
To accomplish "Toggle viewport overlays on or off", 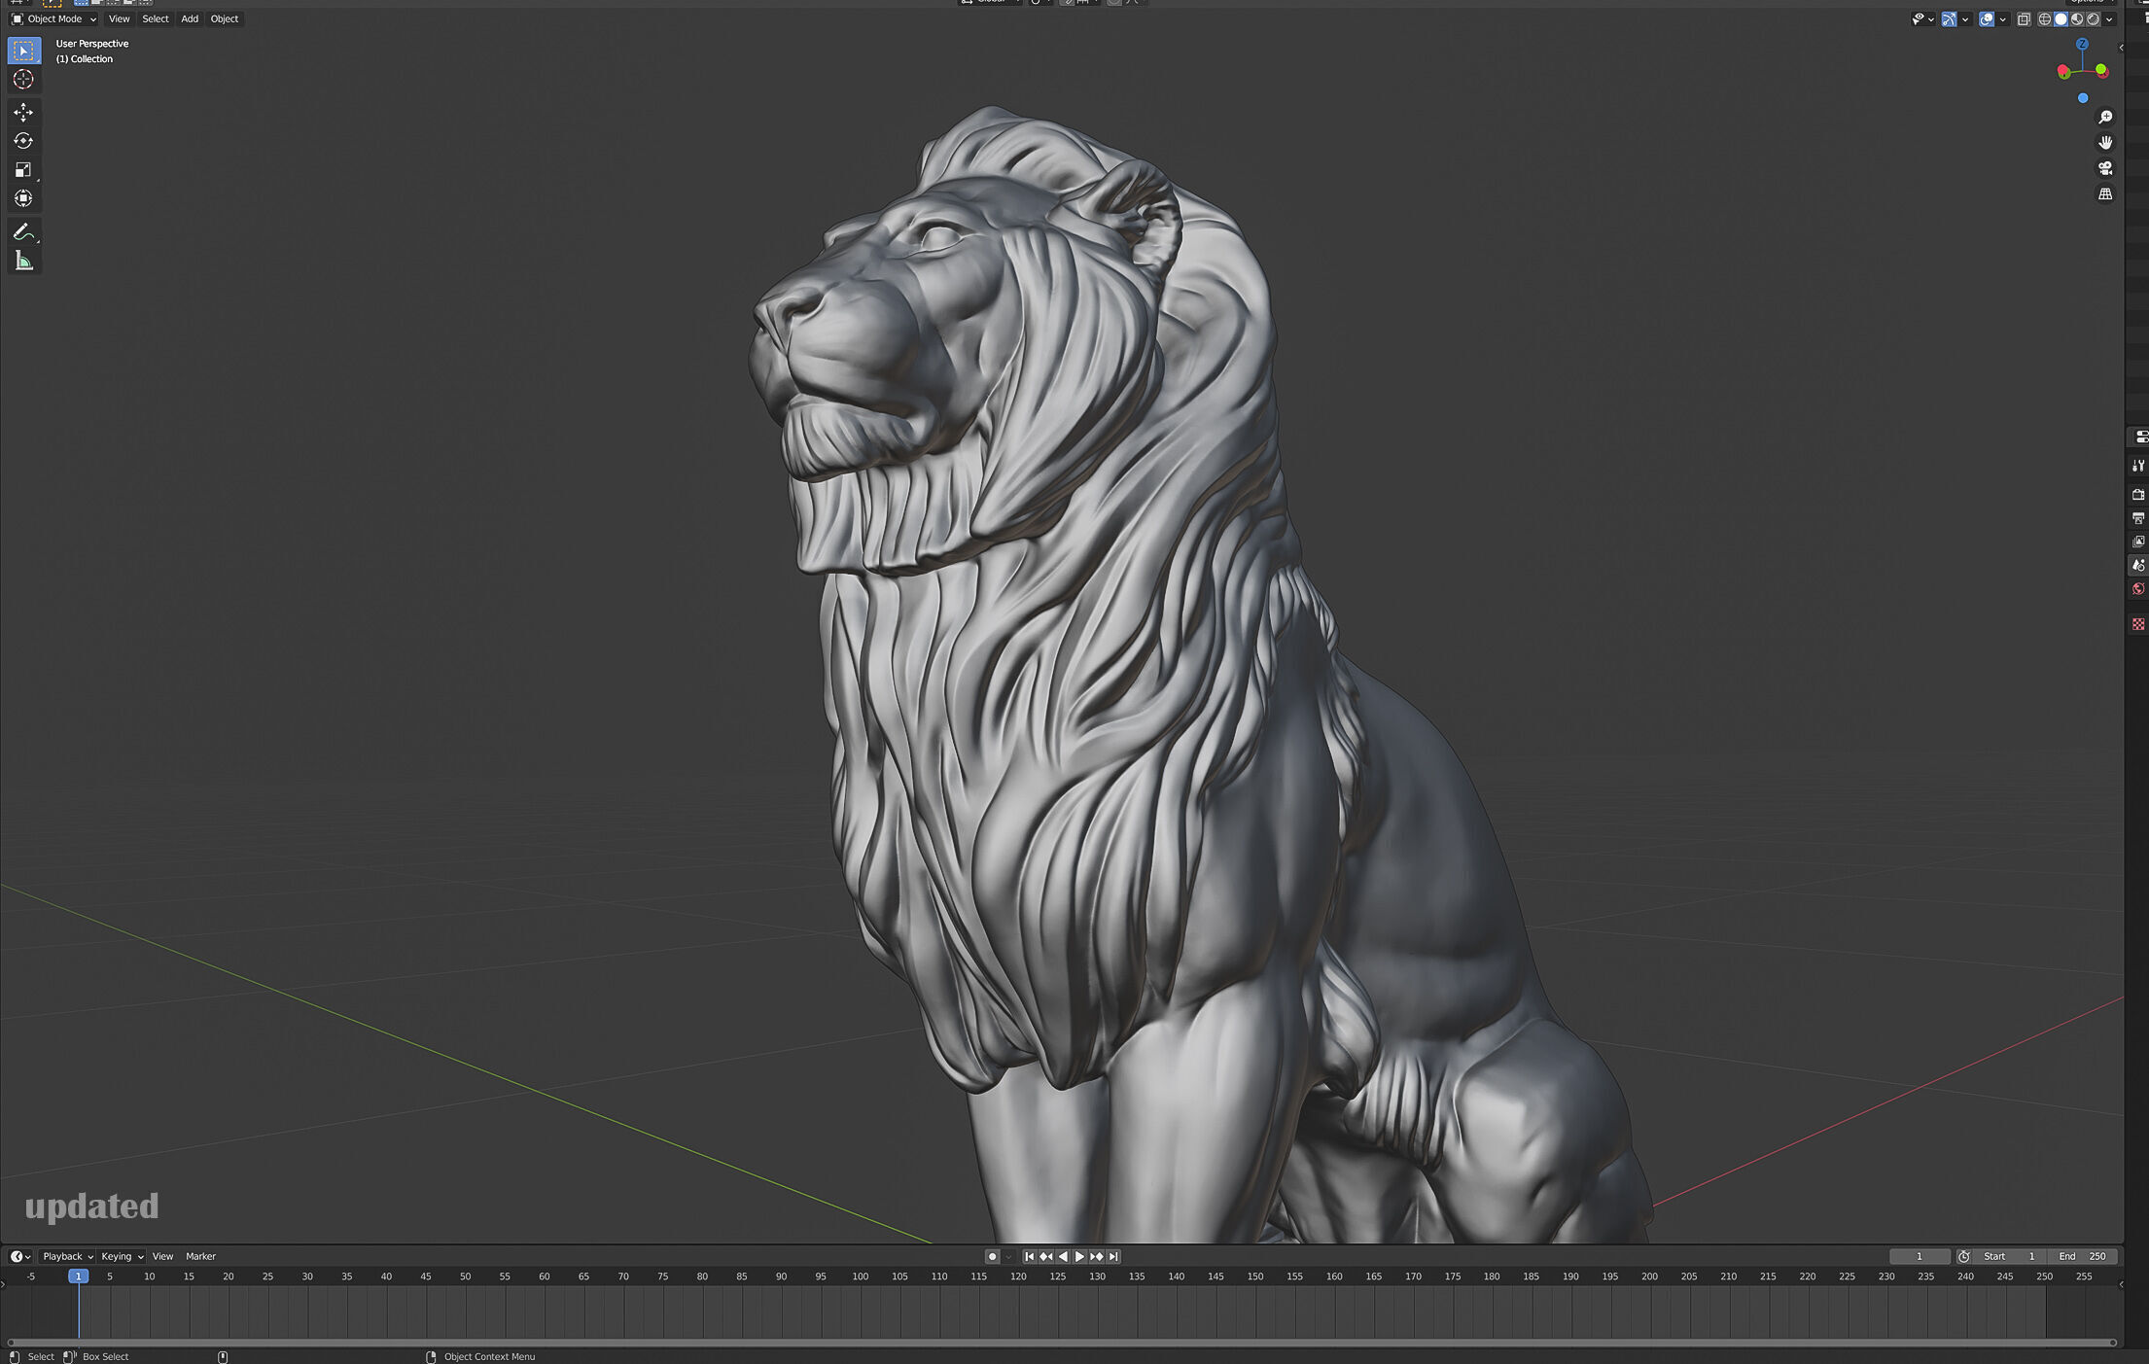I will click(1987, 19).
